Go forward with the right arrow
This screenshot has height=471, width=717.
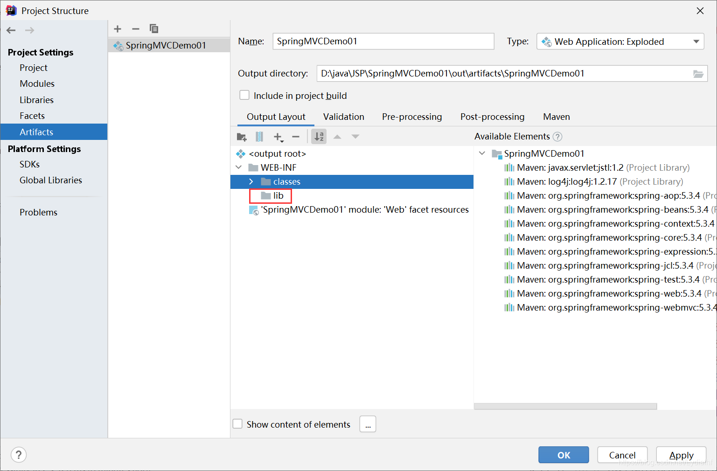tap(29, 30)
